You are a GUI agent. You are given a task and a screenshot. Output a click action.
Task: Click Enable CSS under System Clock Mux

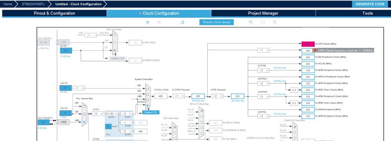click(151, 113)
